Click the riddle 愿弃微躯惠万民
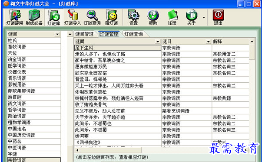This screenshot has width=262, height=162. [118, 67]
